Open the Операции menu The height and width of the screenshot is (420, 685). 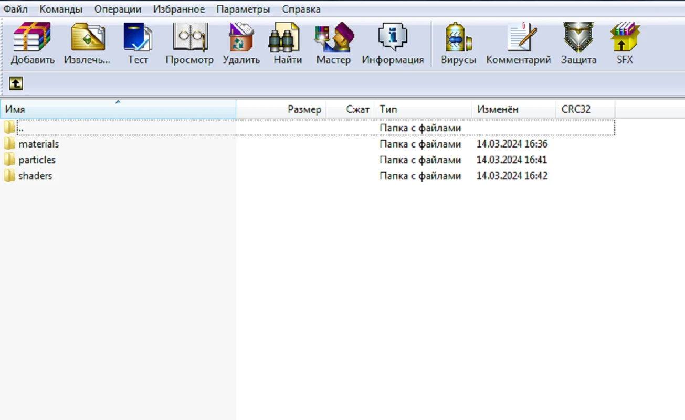click(x=118, y=9)
